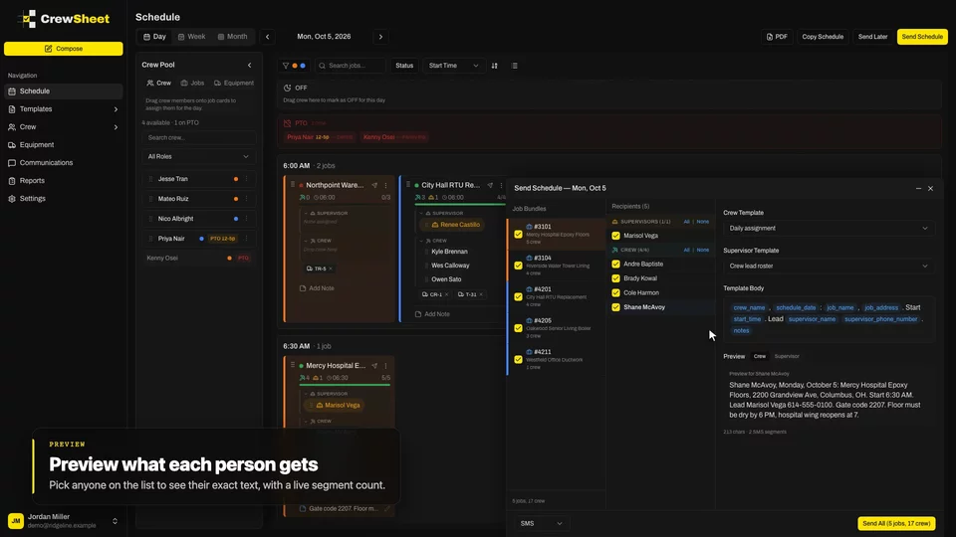Click the Search jobs input field

351,66
